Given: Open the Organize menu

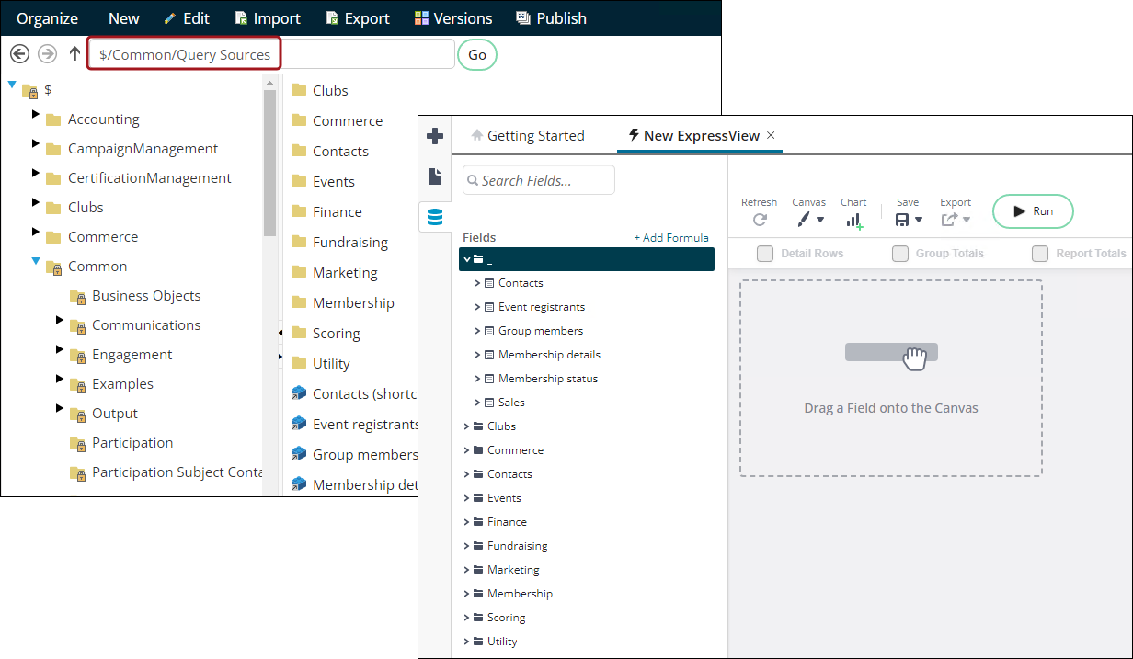Looking at the screenshot, I should (48, 18).
